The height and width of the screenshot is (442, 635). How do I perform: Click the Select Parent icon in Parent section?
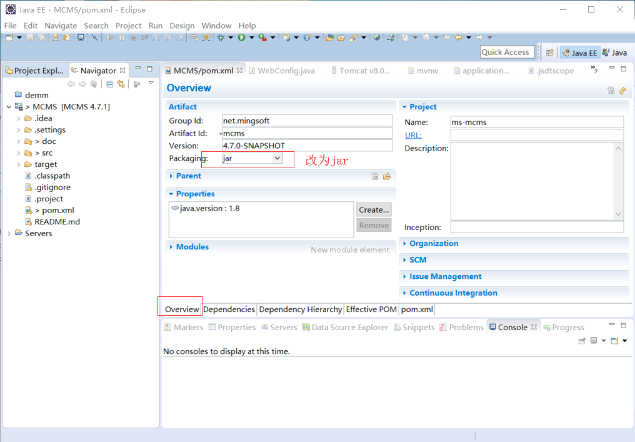[375, 176]
